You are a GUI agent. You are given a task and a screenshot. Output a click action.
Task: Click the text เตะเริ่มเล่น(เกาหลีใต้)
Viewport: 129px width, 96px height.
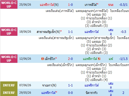pyautogui.click(x=60, y=11)
